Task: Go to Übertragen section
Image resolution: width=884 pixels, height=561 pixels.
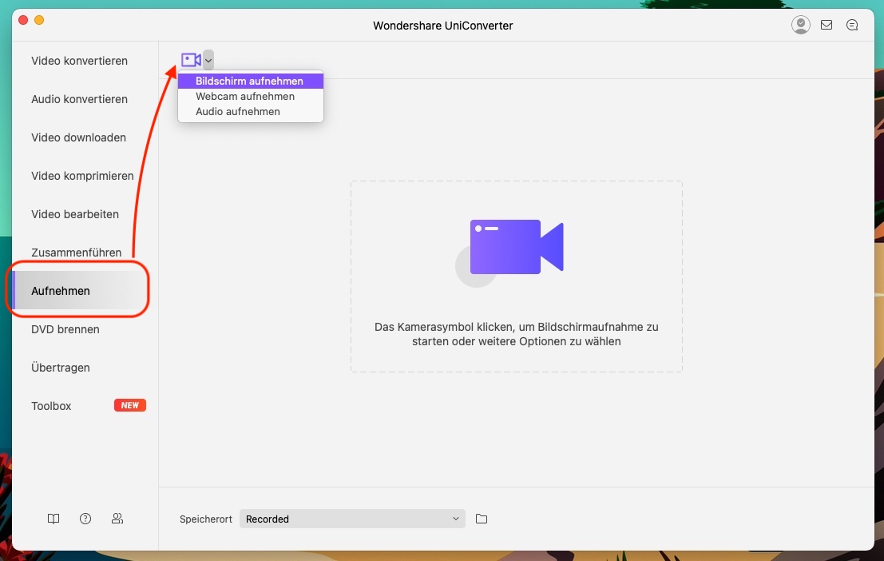Action: point(61,368)
